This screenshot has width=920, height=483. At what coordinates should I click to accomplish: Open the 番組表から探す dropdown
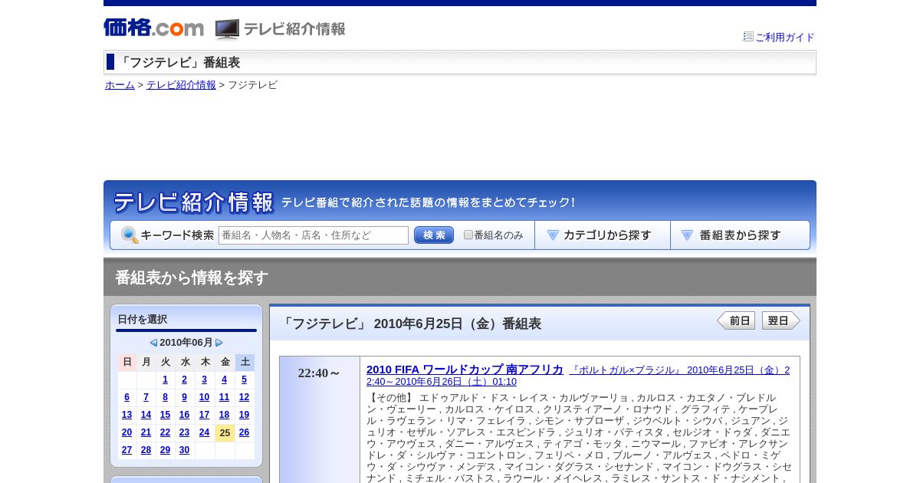tap(740, 235)
